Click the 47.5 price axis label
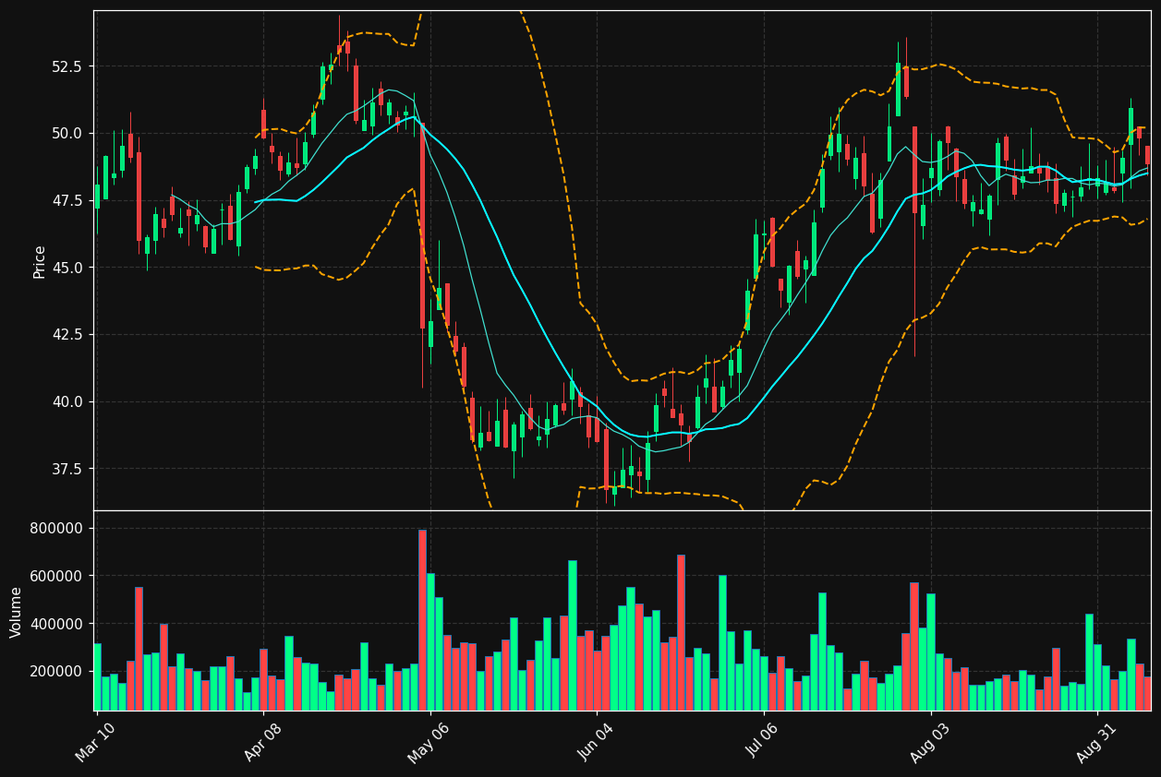The height and width of the screenshot is (777, 1161). click(x=67, y=200)
